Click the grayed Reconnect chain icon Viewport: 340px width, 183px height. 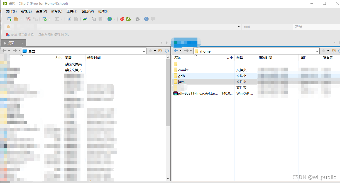tap(35, 19)
